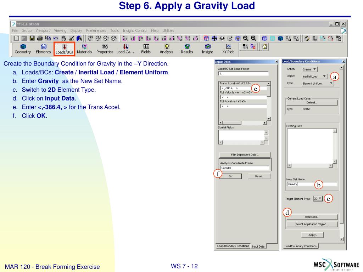
Task: Click the Reset button
Action: pyautogui.click(x=259, y=176)
